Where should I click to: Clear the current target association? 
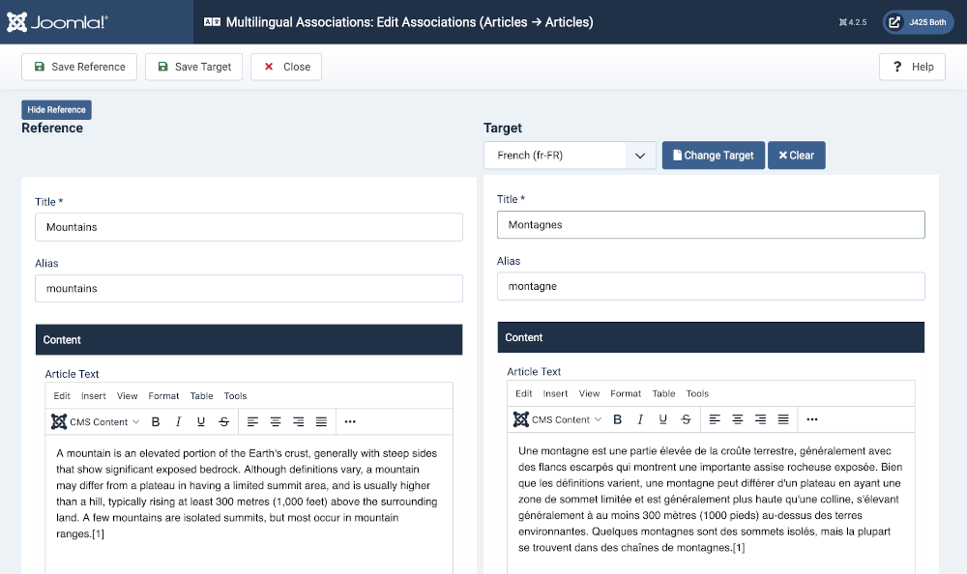point(796,155)
